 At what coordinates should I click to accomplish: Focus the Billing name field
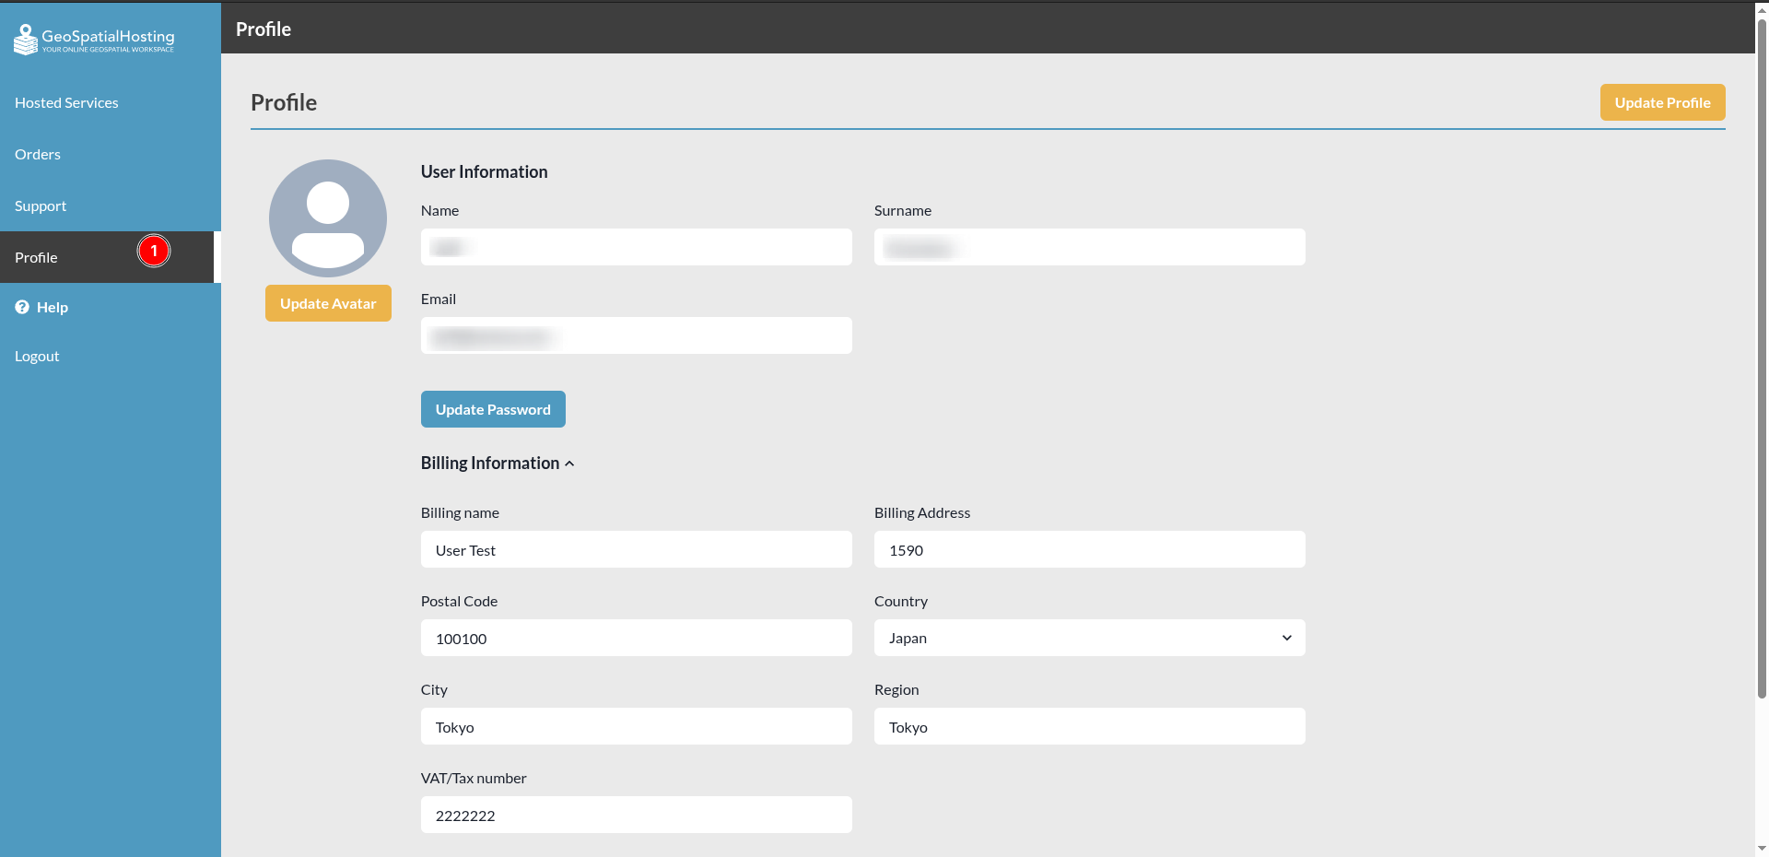point(637,549)
